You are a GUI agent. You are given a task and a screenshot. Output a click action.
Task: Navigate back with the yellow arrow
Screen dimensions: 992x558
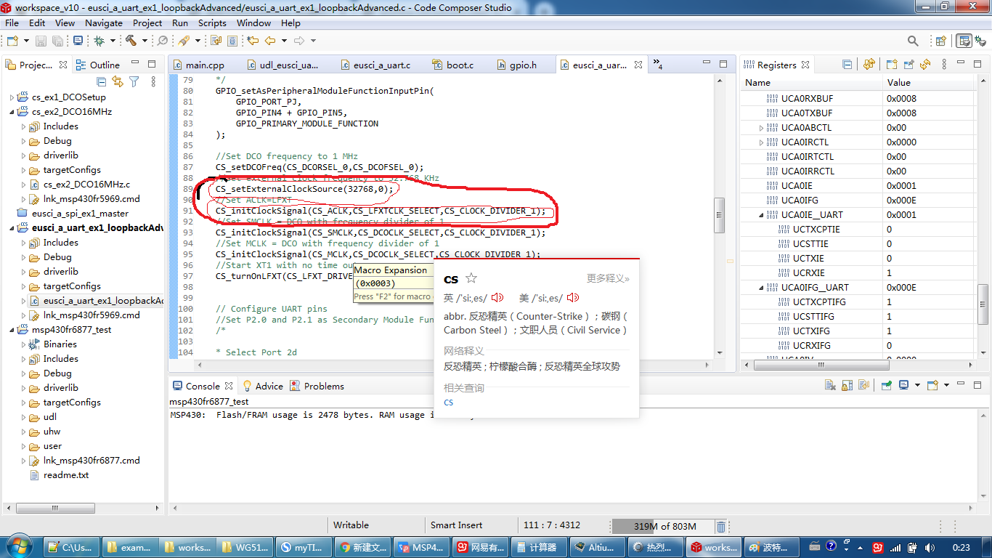pos(270,41)
